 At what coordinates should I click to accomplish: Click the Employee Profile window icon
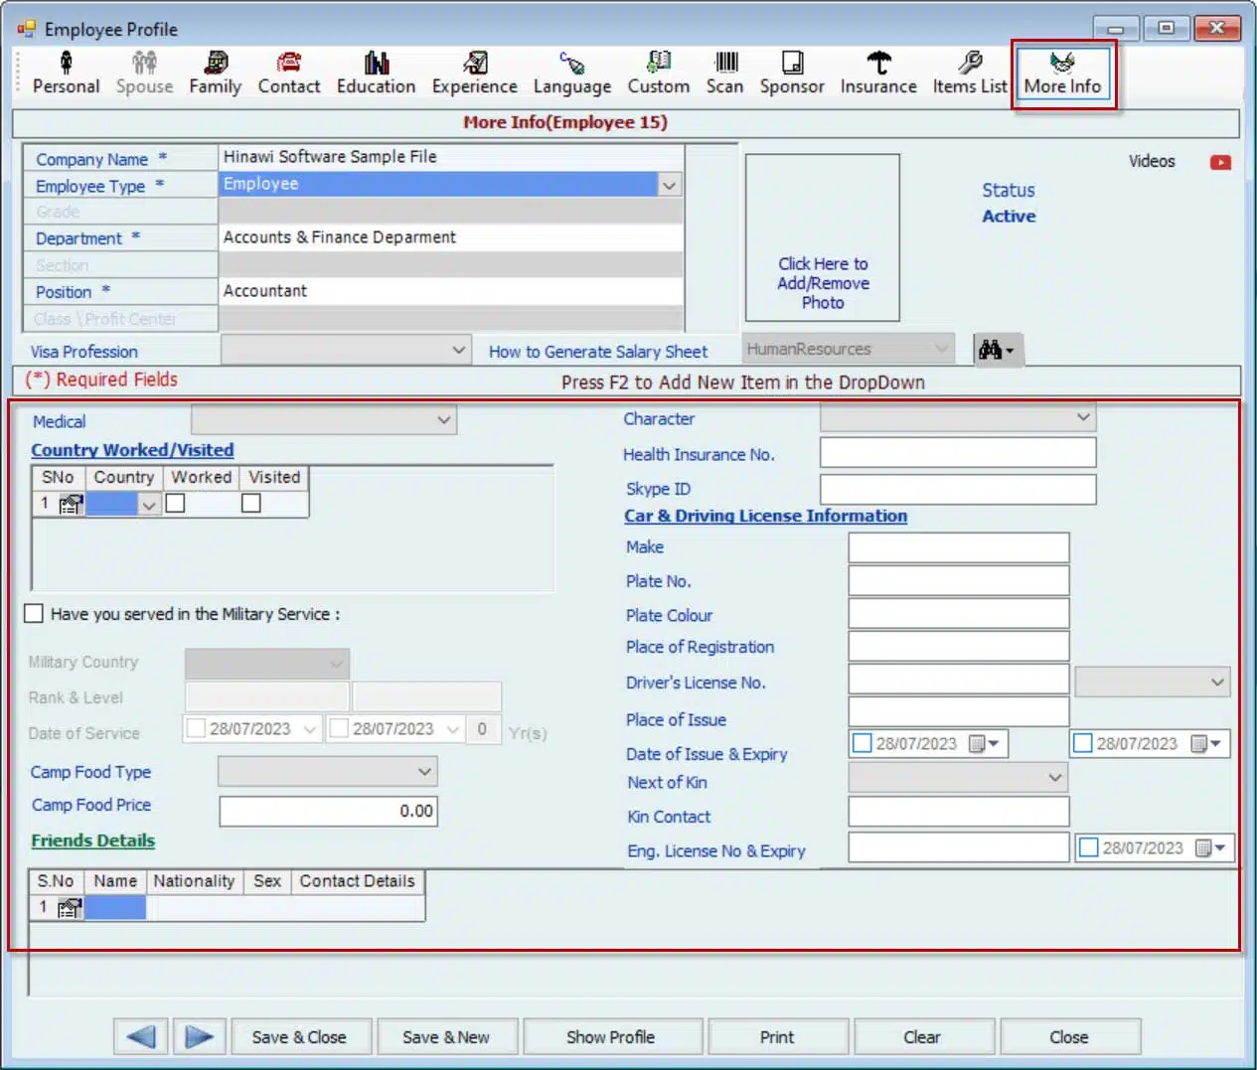[26, 29]
